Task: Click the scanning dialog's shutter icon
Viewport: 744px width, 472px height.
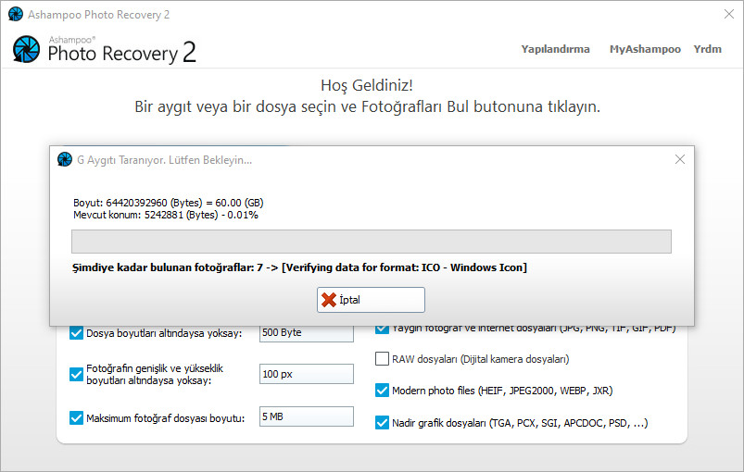Action: 65,160
